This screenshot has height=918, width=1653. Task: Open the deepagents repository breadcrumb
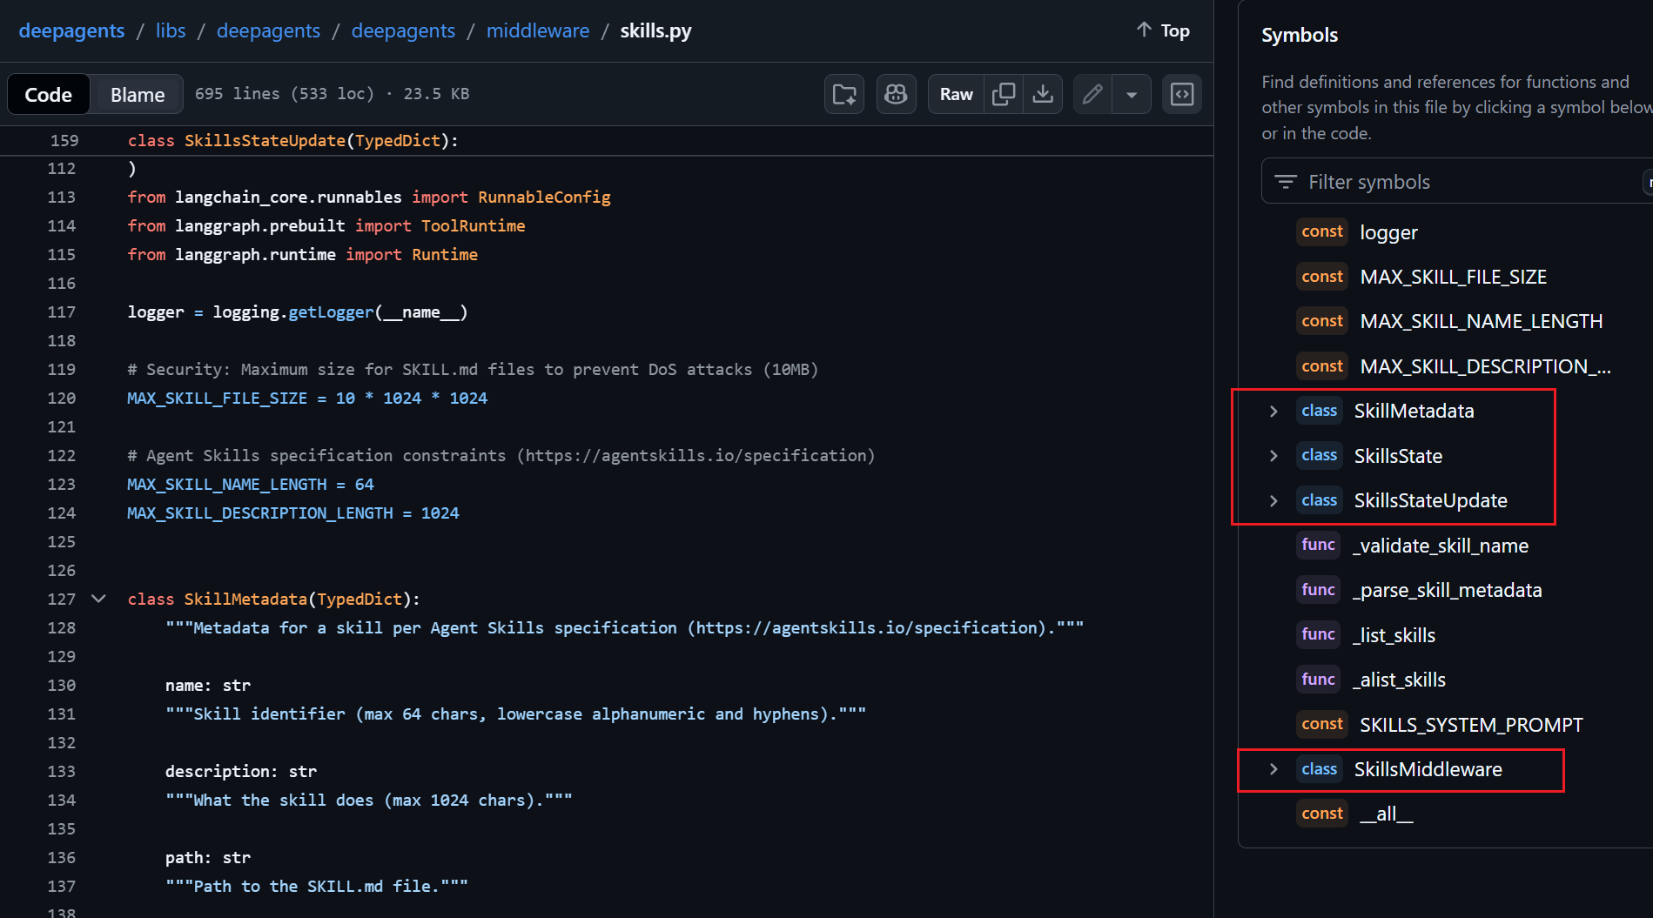71,30
